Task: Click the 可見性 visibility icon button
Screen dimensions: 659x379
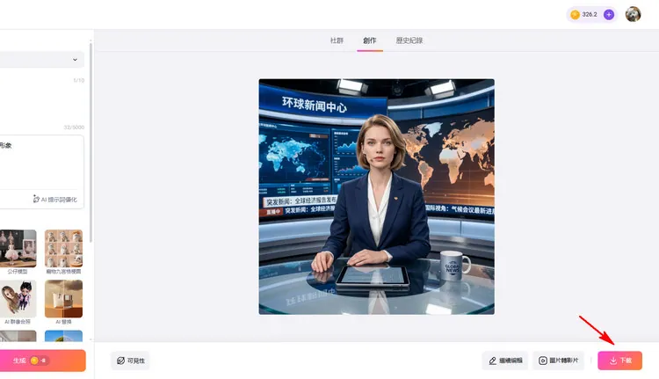Action: 131,361
